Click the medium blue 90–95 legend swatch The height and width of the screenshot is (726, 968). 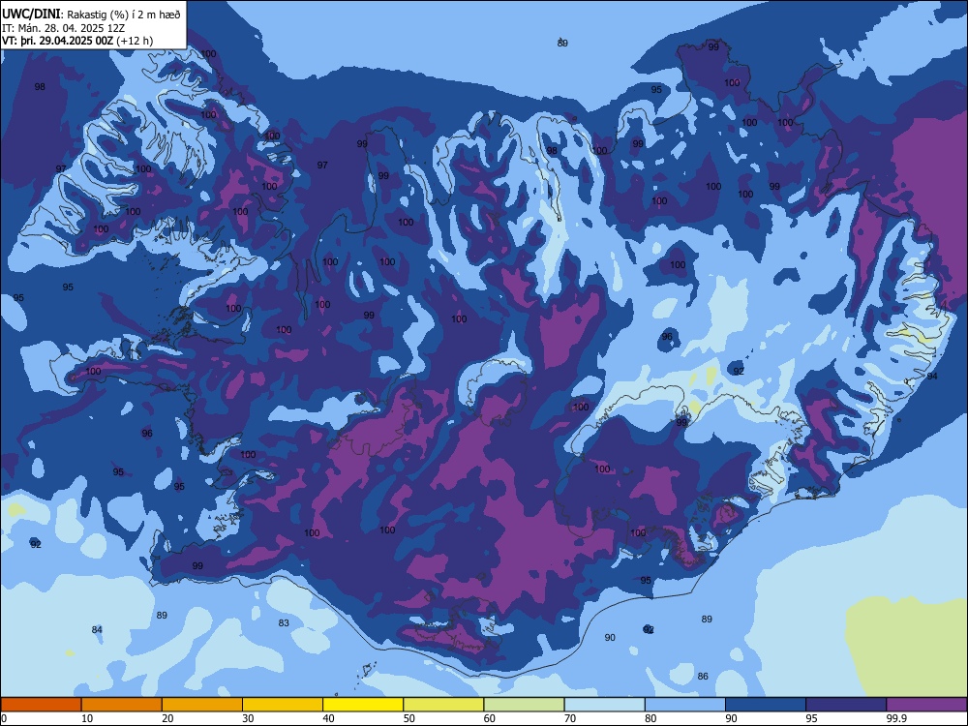tap(766, 705)
